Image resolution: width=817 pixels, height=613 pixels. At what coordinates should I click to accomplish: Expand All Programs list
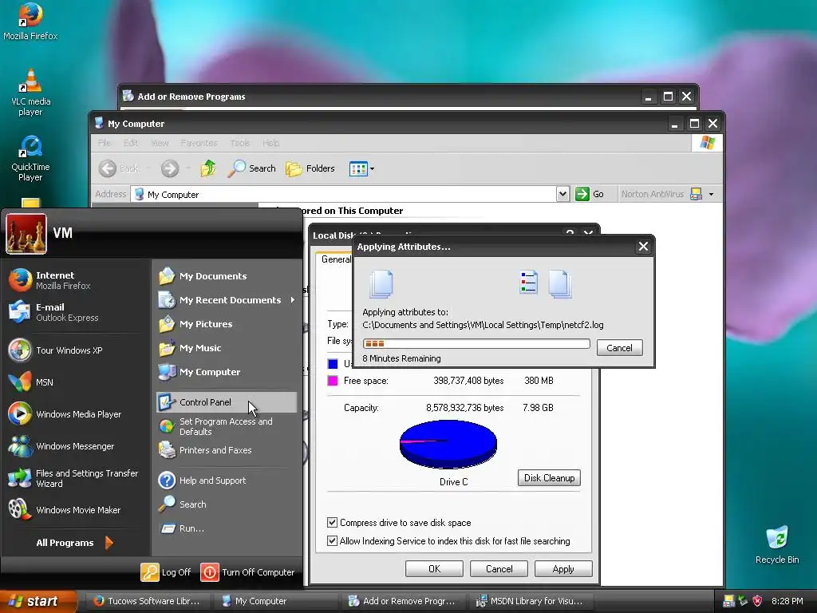click(75, 543)
